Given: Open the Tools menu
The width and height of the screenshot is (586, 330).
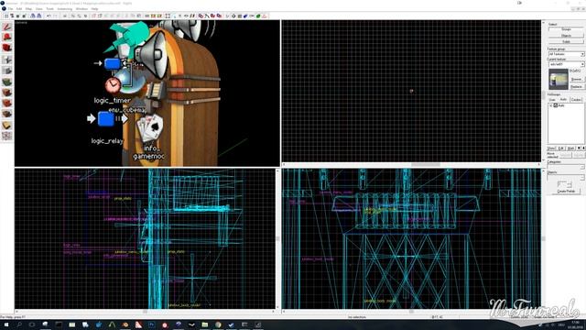Looking at the screenshot, I should coord(50,8).
